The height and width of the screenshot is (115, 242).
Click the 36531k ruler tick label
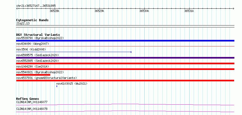(189, 11)
